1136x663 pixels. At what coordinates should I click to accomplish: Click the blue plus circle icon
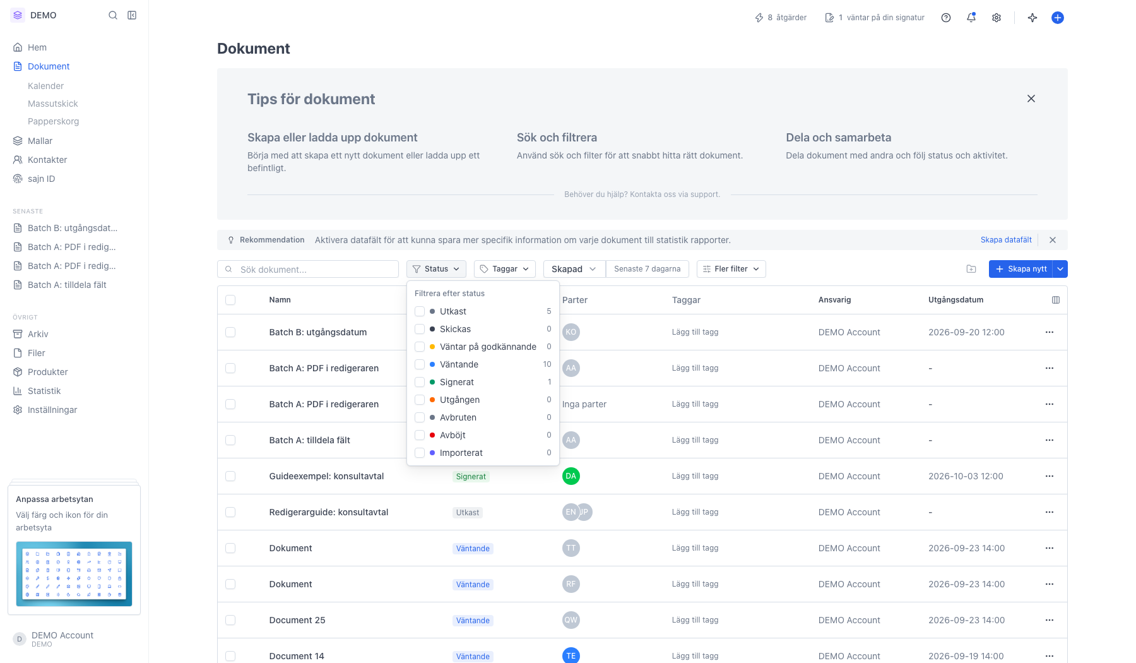coord(1058,18)
